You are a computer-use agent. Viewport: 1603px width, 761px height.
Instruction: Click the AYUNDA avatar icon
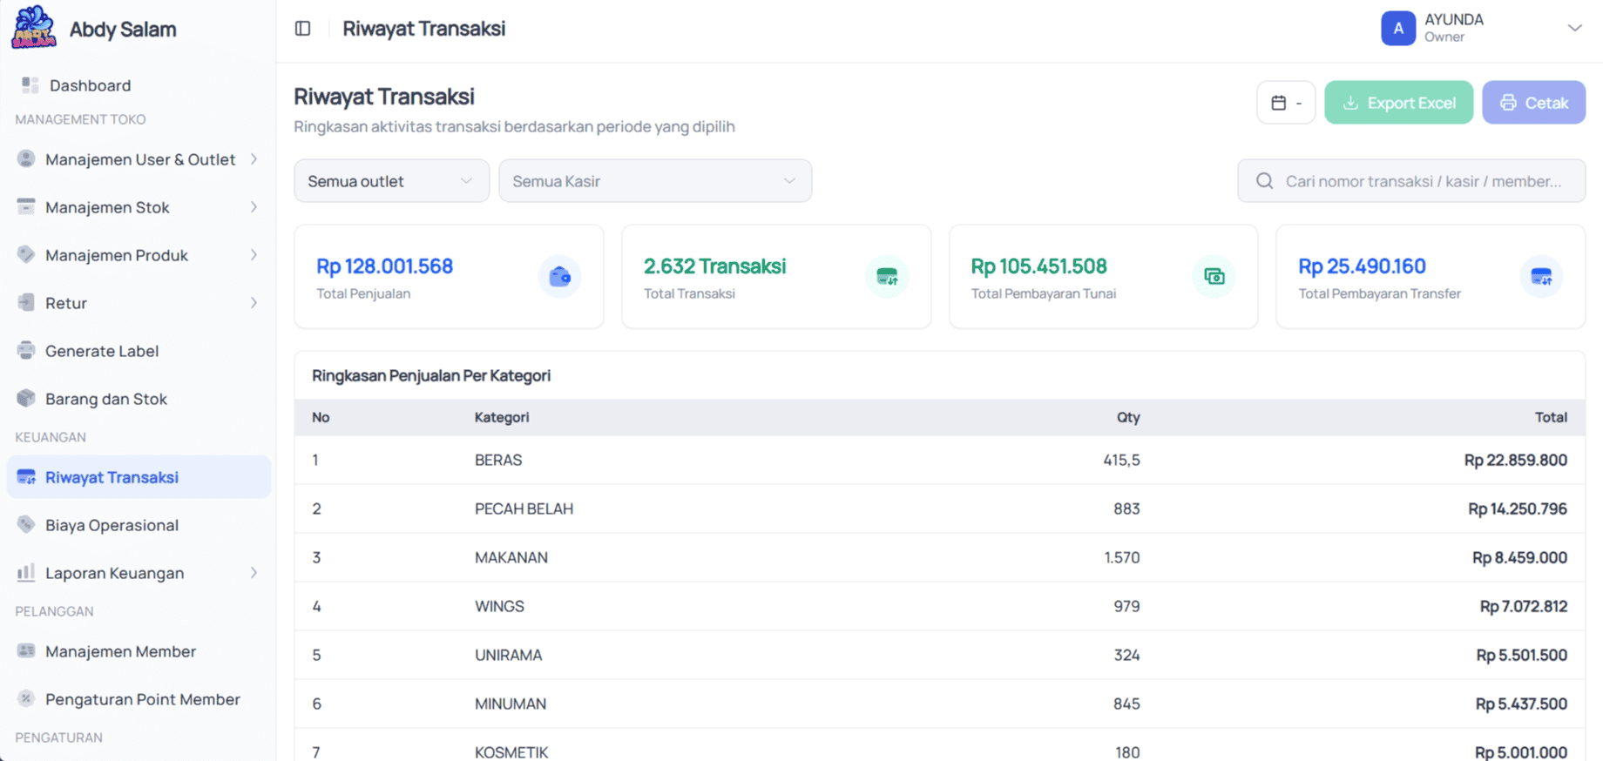[x=1398, y=28]
